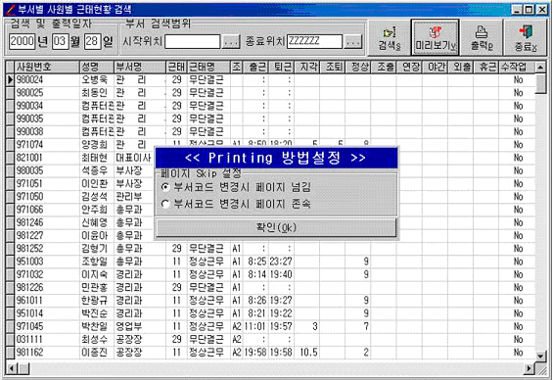Click the vertical scrollbar down arrow
The width and height of the screenshot is (553, 380).
tap(540, 356)
